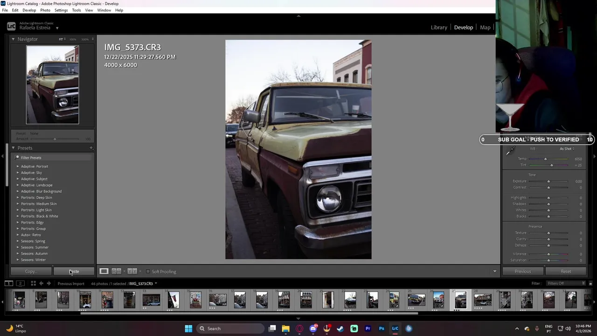597x336 pixels.
Task: Select filmstrip thumbnail number 28
Action: click(483, 300)
